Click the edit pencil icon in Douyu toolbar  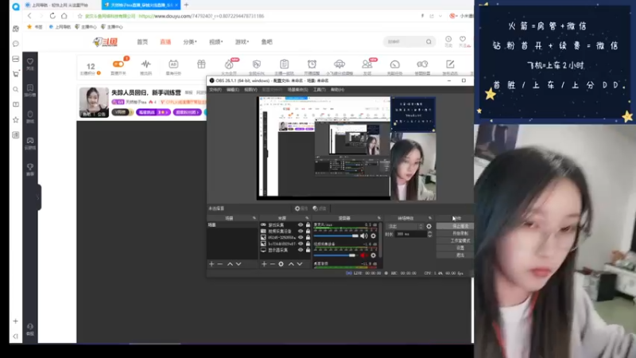(x=450, y=64)
